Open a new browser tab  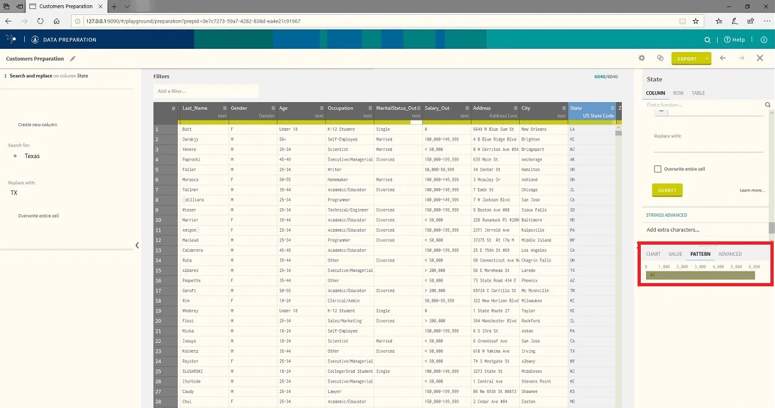pyautogui.click(x=114, y=7)
